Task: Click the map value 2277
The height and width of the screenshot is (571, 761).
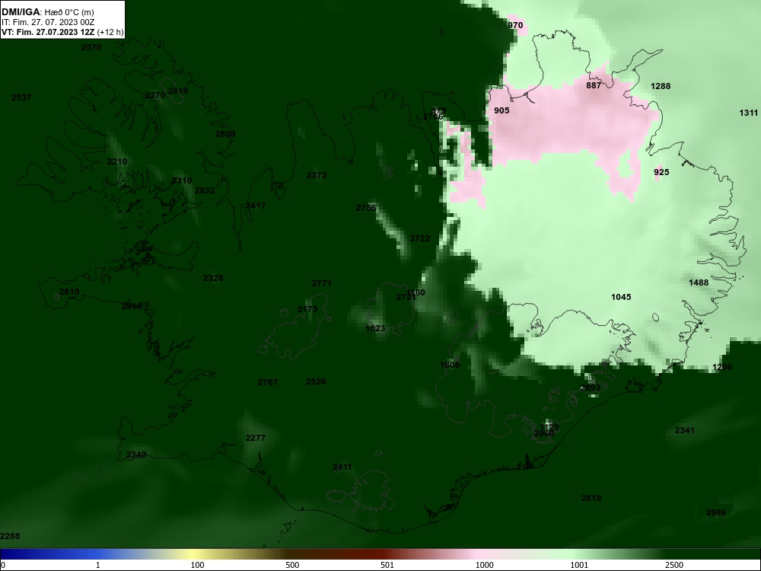Action: pyautogui.click(x=256, y=438)
